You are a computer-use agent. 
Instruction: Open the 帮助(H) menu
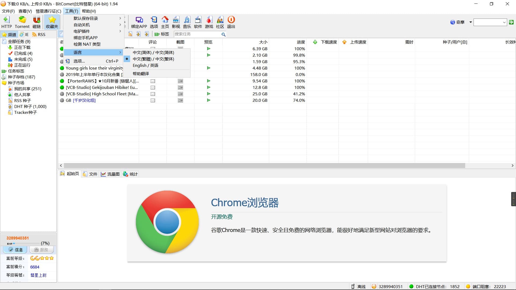pyautogui.click(x=89, y=11)
